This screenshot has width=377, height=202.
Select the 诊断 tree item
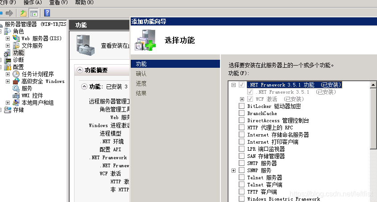pos(18,60)
